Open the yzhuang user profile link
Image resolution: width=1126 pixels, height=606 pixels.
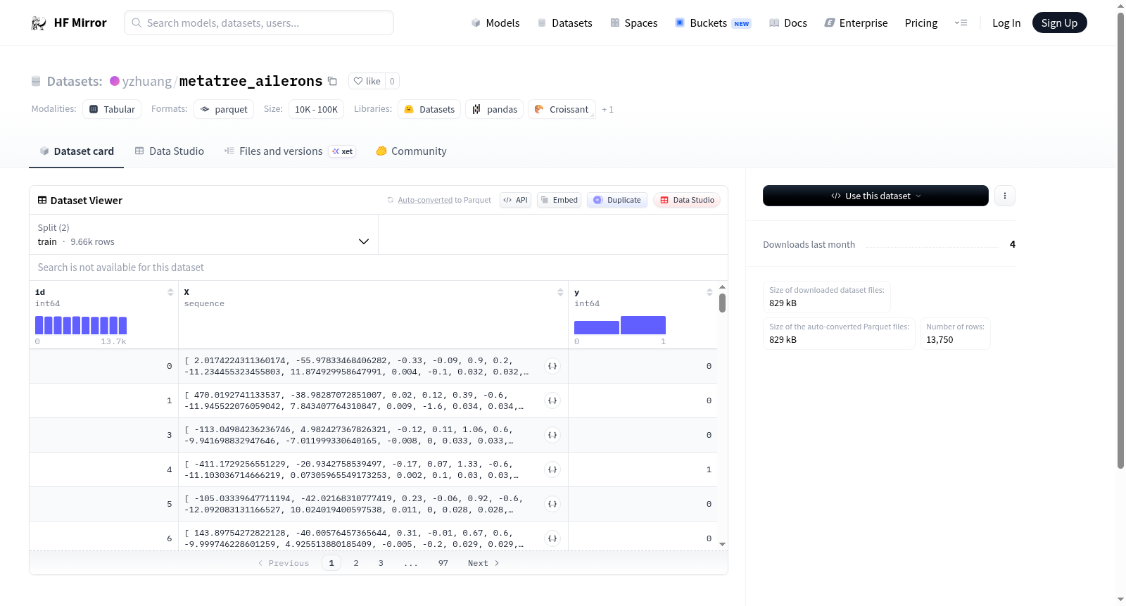146,82
